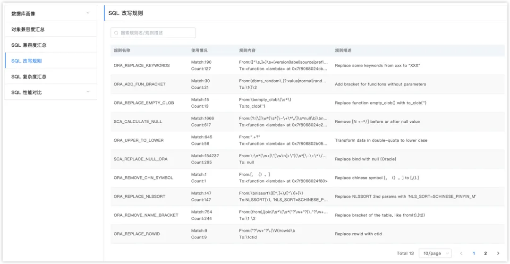Click Match:645 usage cell
The image size is (510, 264).
click(201, 137)
